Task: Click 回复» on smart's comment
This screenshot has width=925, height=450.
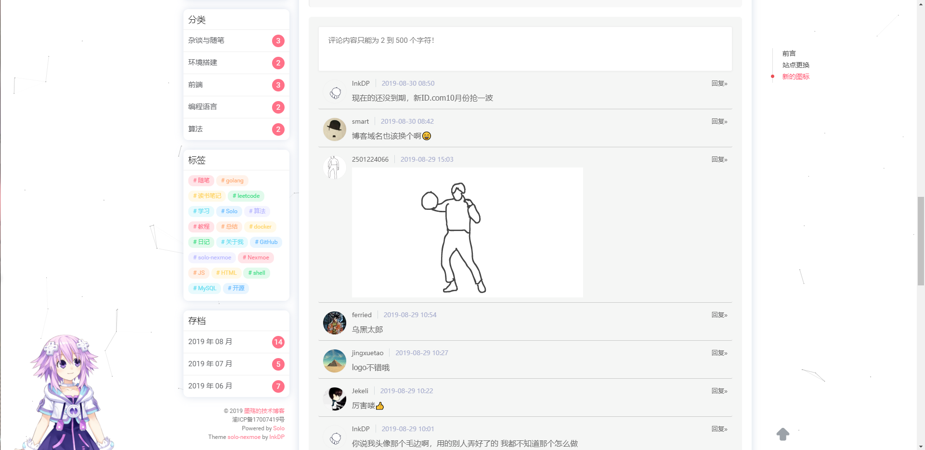Action: point(718,121)
